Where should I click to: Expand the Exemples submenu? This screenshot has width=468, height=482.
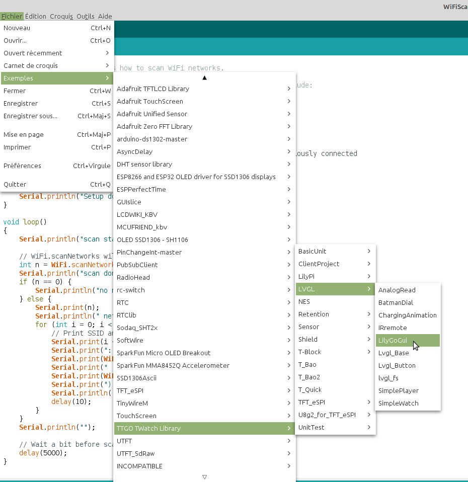coord(57,78)
